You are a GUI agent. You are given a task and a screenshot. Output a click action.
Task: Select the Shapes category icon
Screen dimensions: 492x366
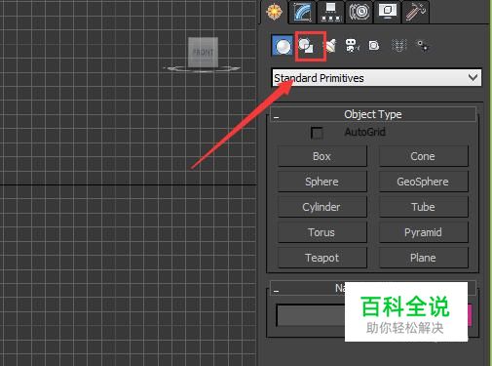coord(306,46)
